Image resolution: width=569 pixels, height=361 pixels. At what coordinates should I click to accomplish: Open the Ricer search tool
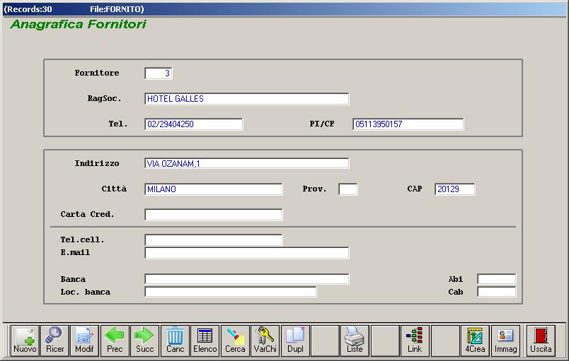[x=54, y=341]
